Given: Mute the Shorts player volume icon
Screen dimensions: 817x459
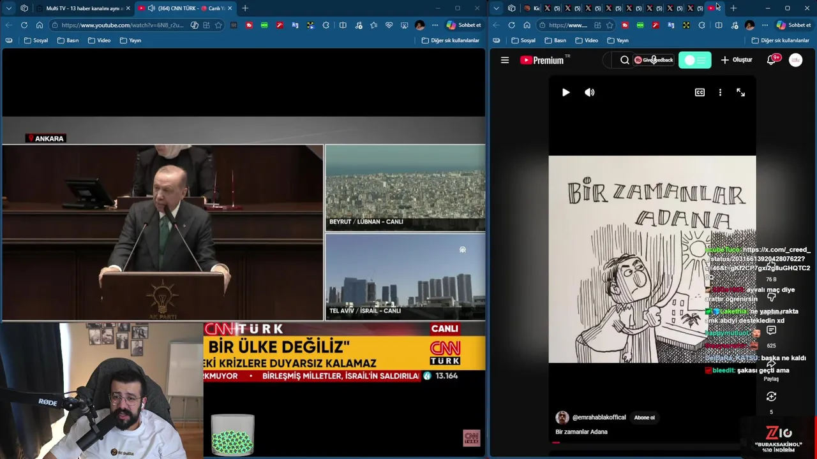Looking at the screenshot, I should [x=589, y=92].
